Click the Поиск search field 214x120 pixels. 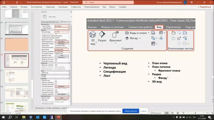point(108,2)
